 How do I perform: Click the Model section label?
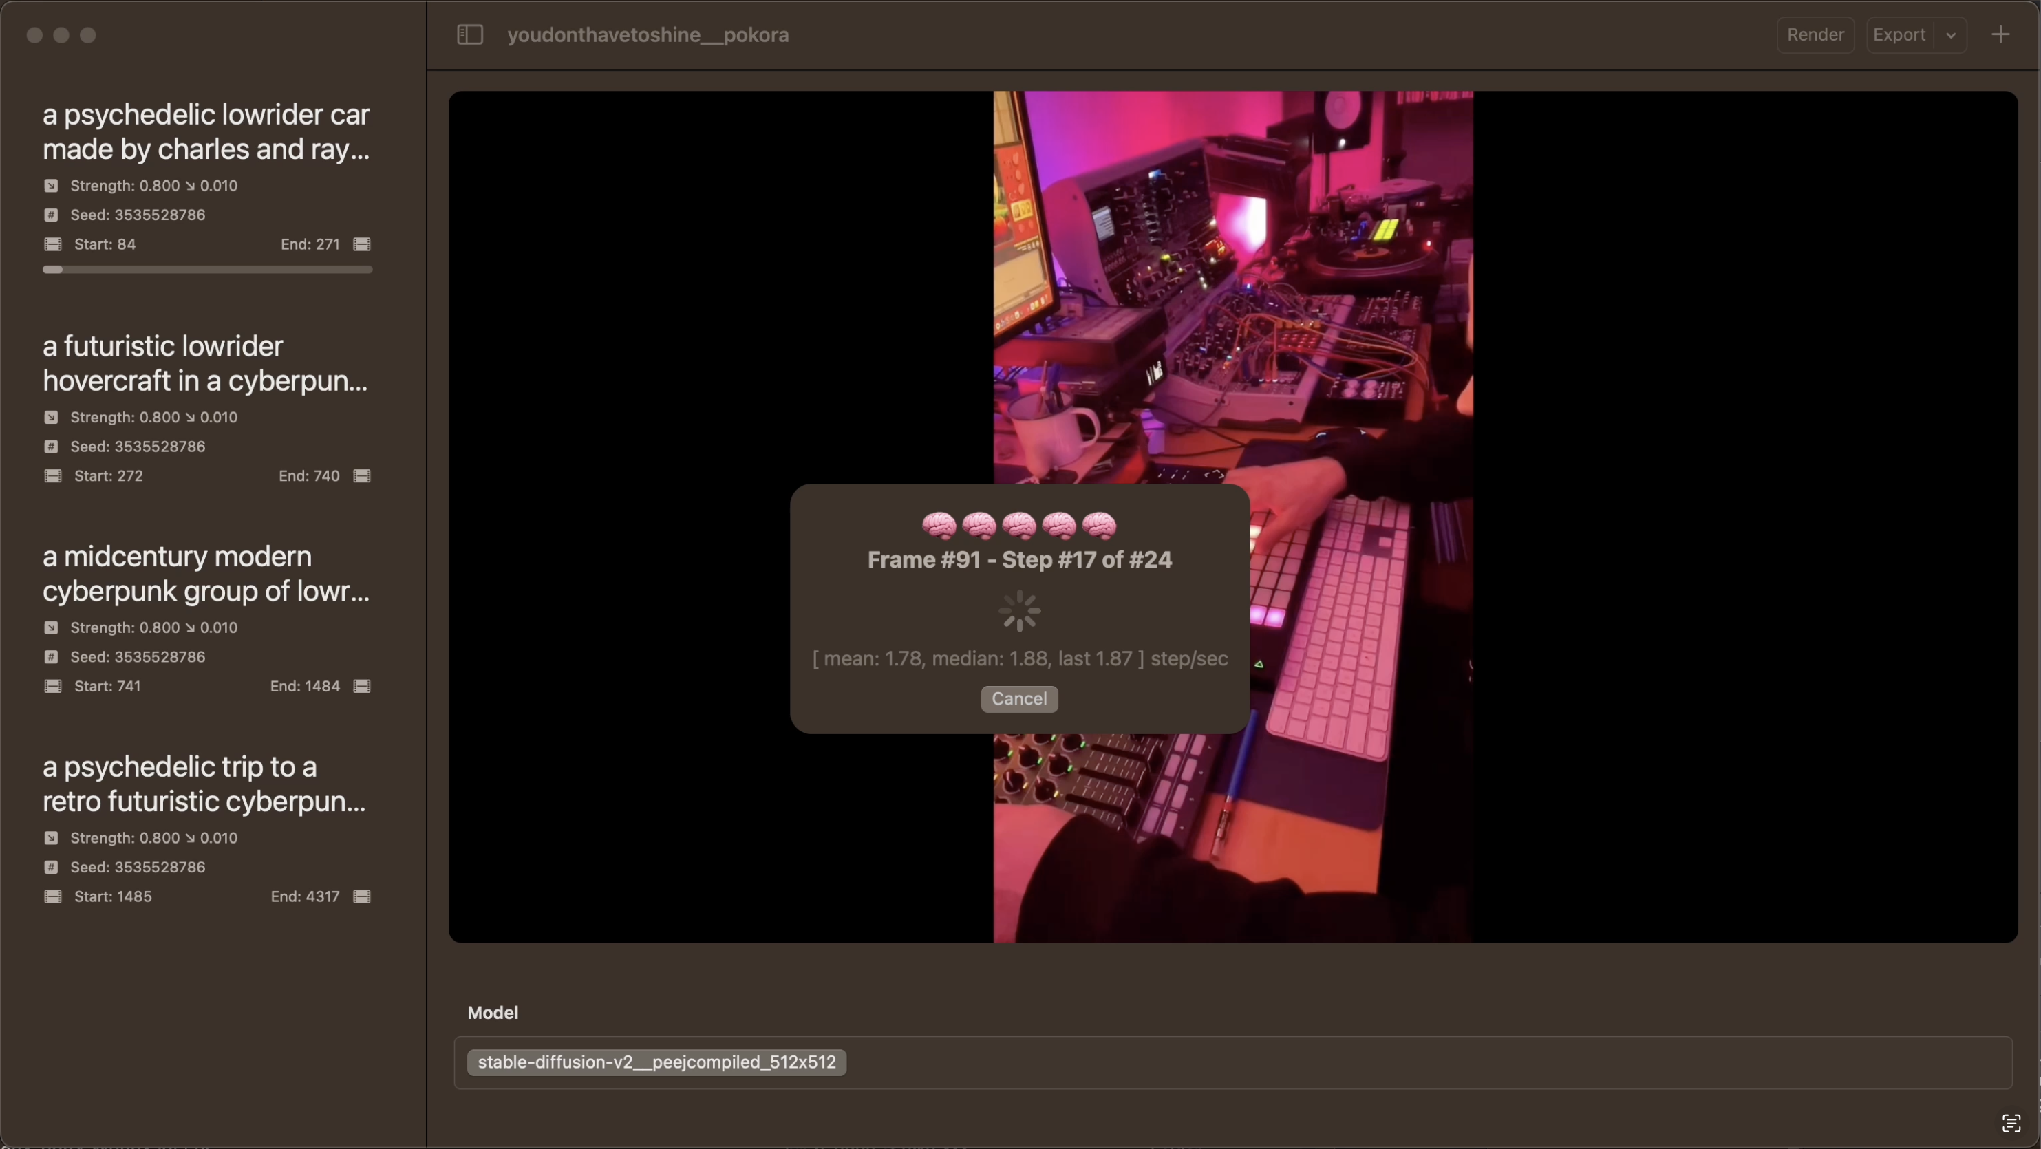(x=492, y=1013)
